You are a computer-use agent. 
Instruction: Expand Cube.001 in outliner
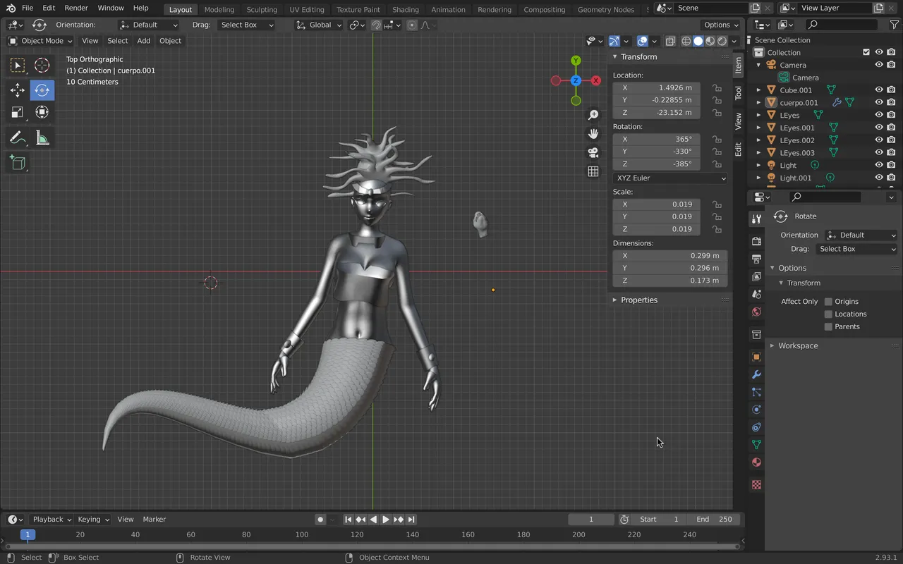pyautogui.click(x=759, y=90)
